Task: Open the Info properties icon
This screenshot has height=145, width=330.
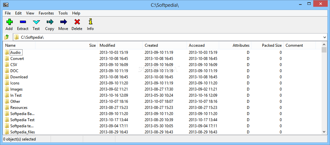Action: tap(91, 22)
